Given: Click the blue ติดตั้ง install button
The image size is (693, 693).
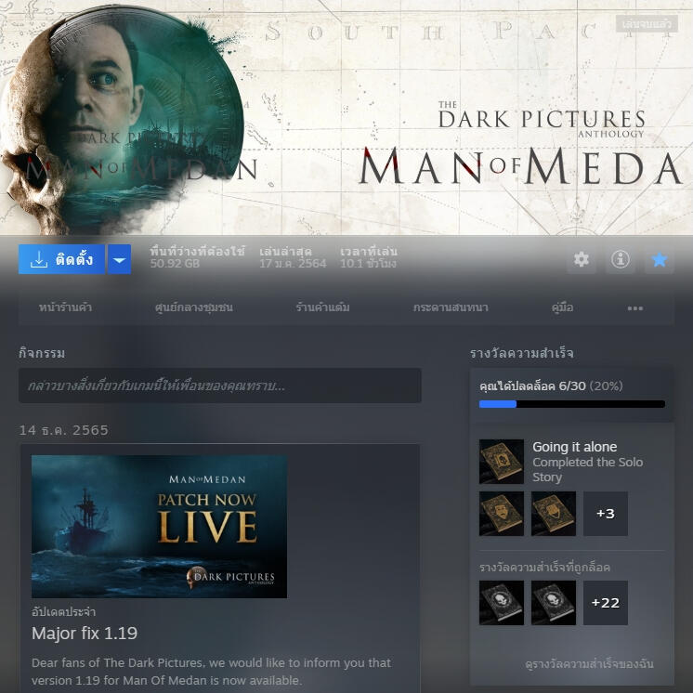Looking at the screenshot, I should (62, 260).
